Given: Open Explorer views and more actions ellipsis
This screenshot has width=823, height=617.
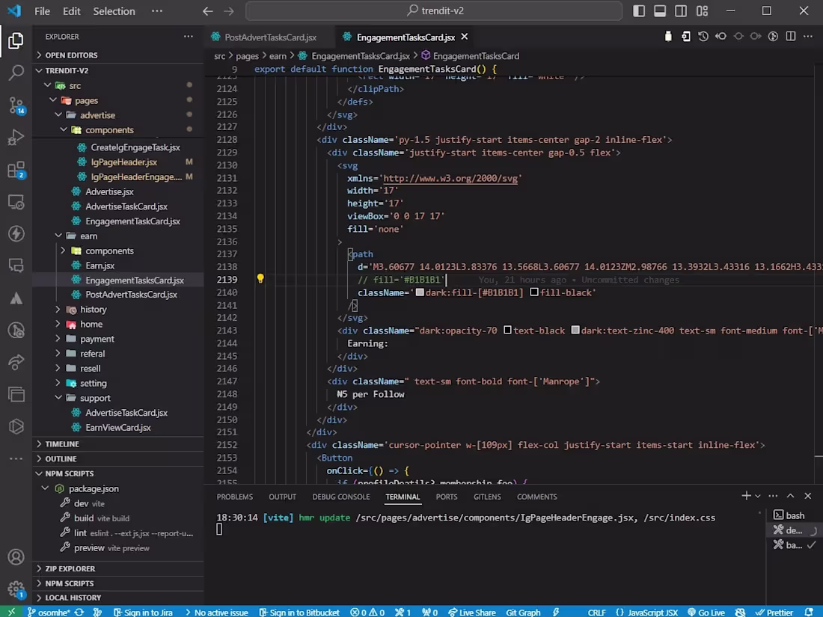Looking at the screenshot, I should tap(189, 36).
